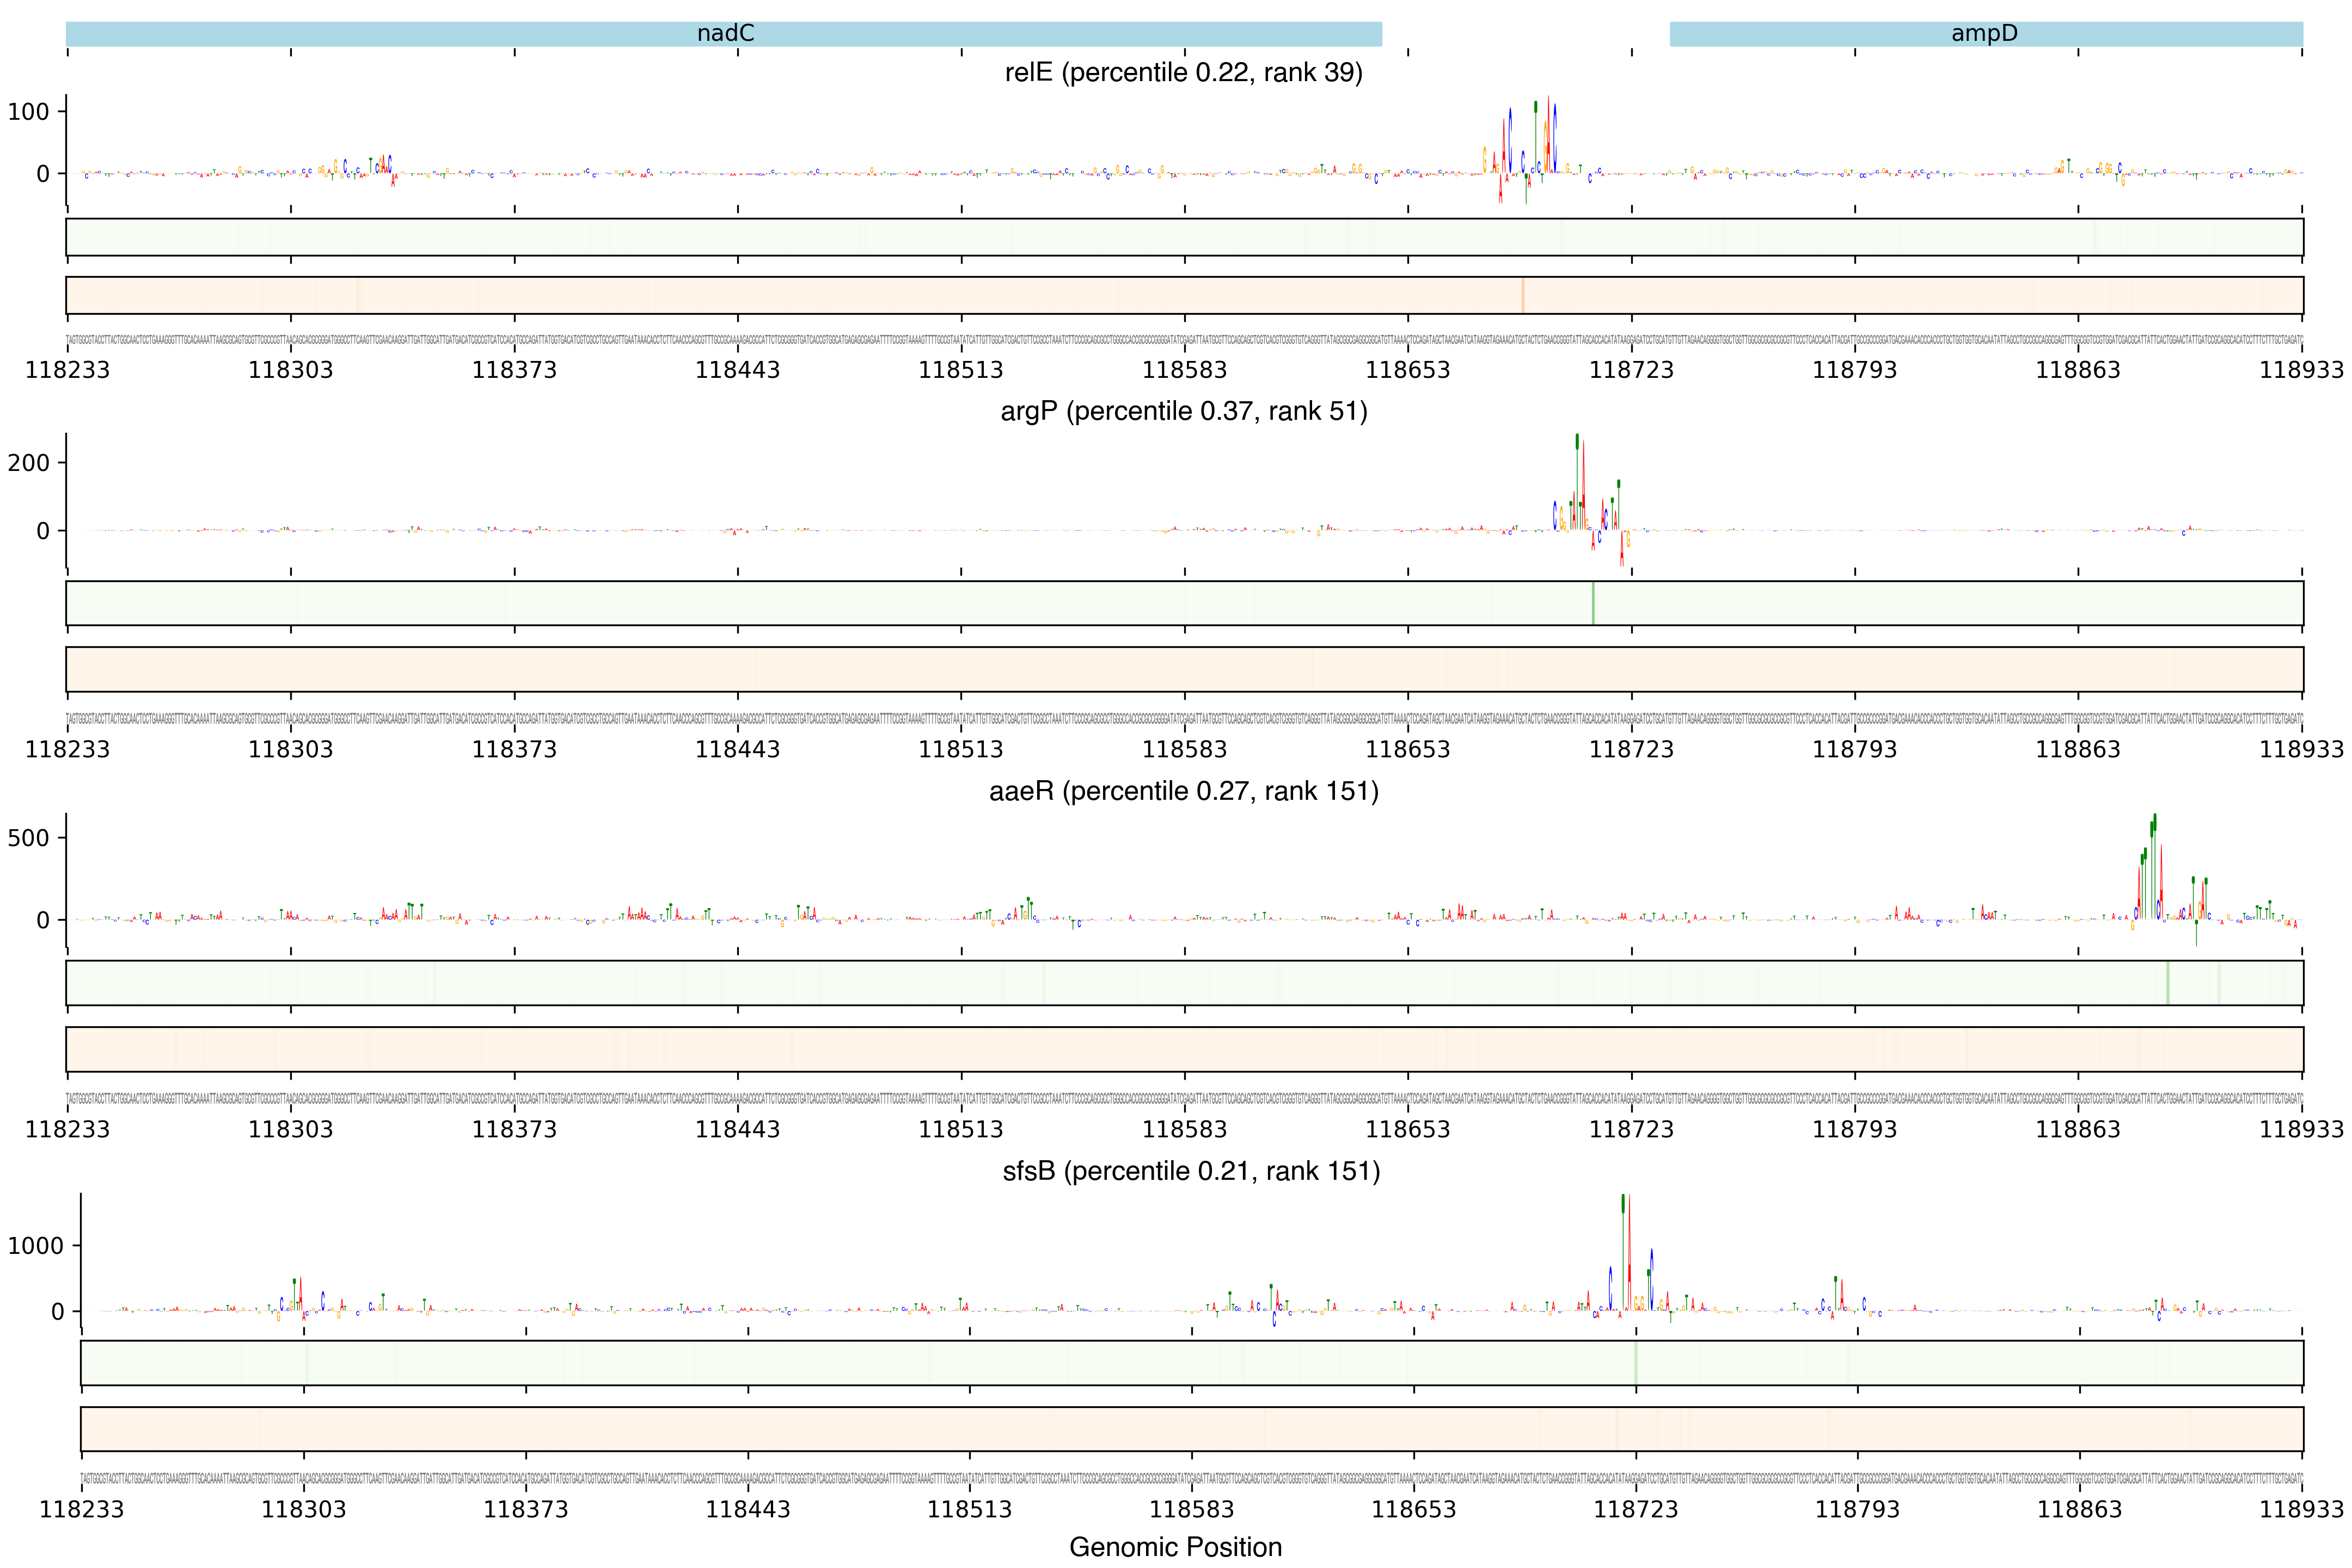Screen dimensions: 2352x1568
Task: Click the argP panel title
Action: click(1183, 411)
